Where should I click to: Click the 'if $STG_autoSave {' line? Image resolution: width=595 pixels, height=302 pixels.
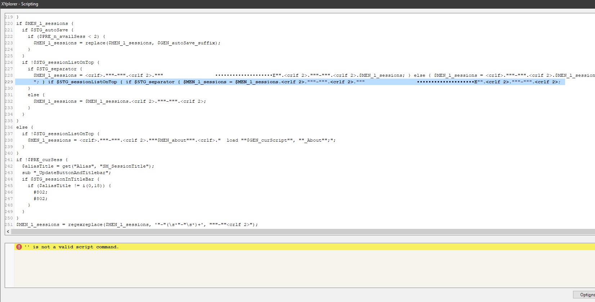tap(48, 30)
